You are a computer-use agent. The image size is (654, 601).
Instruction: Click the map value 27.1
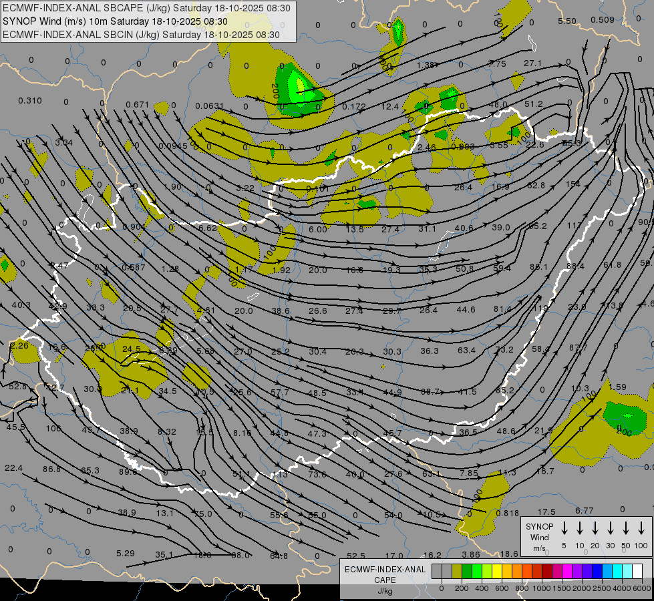[532, 63]
